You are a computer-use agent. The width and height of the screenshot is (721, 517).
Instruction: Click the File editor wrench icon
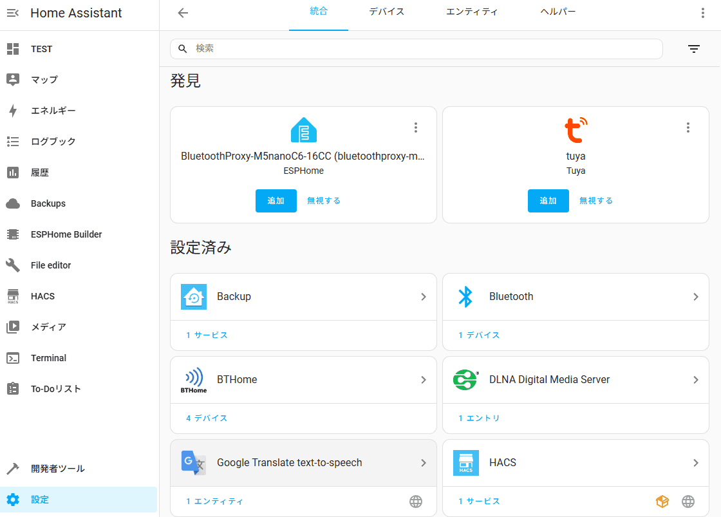click(x=13, y=265)
